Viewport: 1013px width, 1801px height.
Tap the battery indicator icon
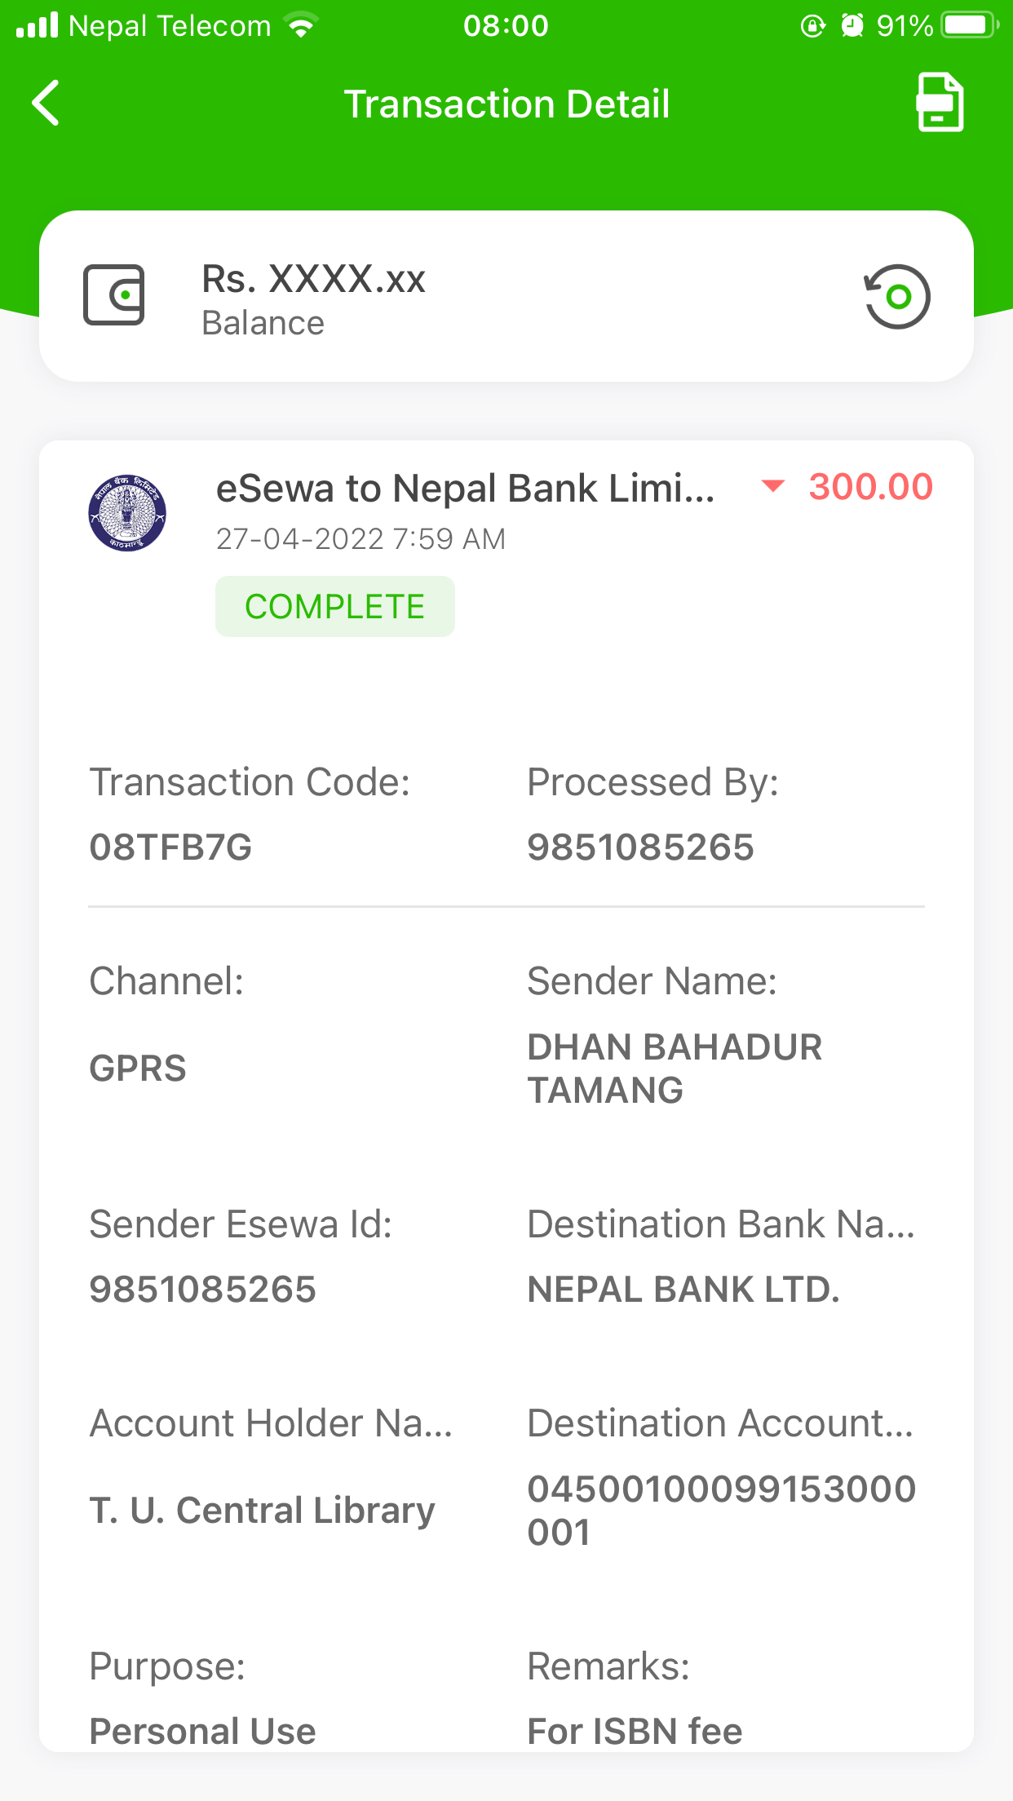click(969, 26)
